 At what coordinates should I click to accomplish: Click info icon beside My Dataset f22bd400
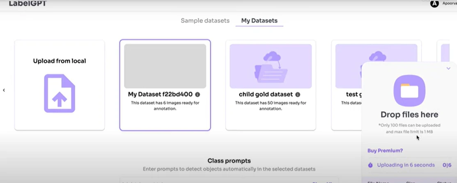tap(197, 95)
